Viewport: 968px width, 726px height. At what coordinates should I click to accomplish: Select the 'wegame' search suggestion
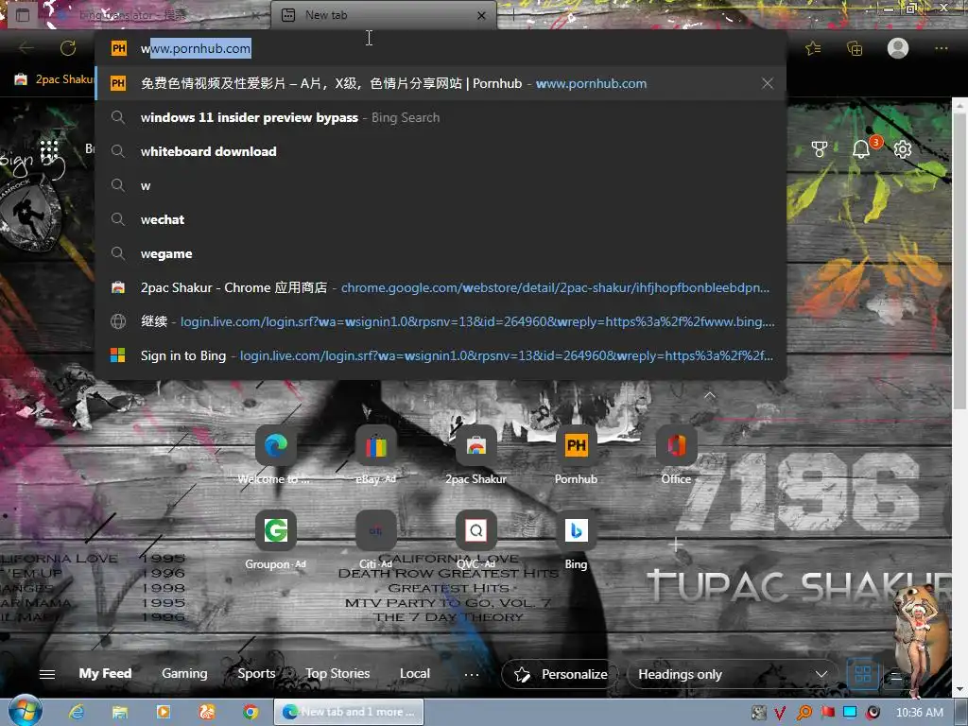[x=441, y=253]
